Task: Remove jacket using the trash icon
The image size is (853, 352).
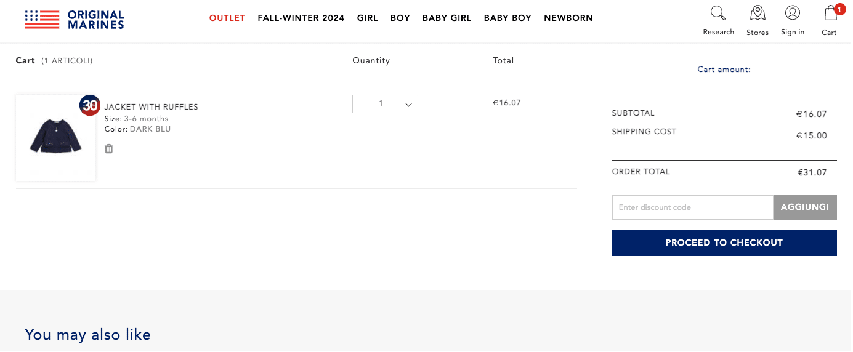Action: point(109,148)
